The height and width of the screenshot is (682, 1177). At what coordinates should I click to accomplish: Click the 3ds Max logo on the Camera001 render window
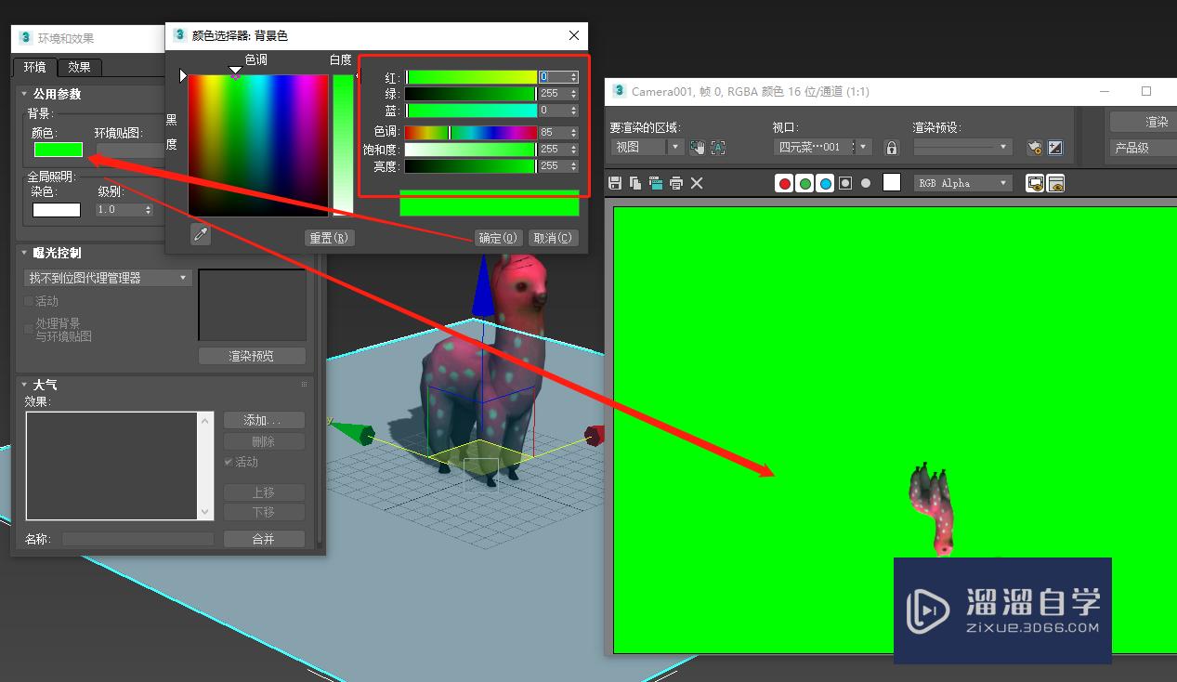pyautogui.click(x=620, y=91)
